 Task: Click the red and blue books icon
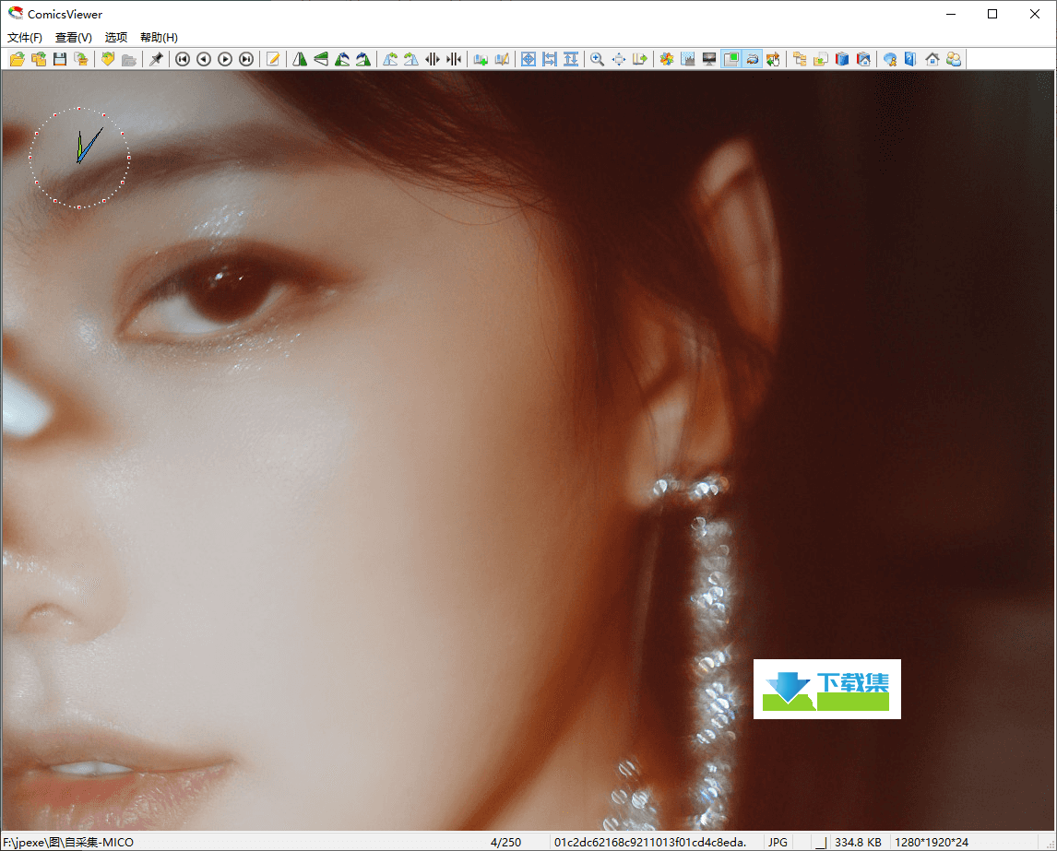(843, 59)
